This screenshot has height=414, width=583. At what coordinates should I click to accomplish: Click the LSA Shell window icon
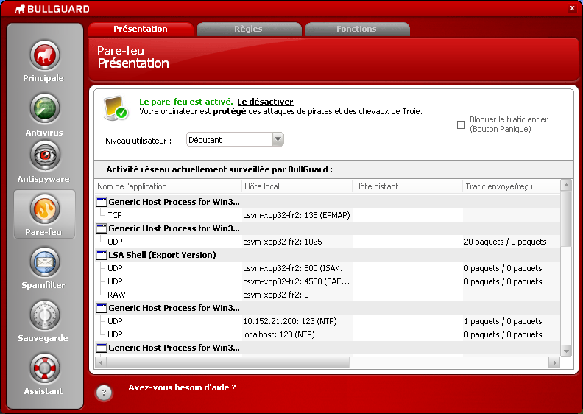(x=102, y=255)
